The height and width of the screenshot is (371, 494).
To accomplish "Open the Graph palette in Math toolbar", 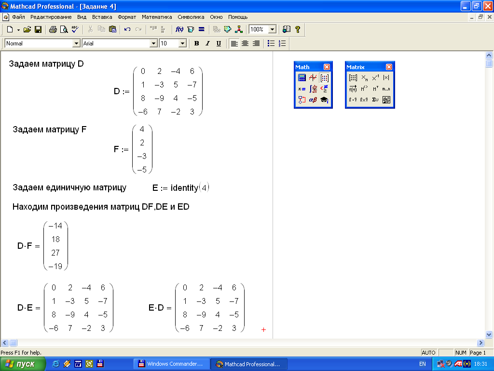I will click(x=313, y=78).
